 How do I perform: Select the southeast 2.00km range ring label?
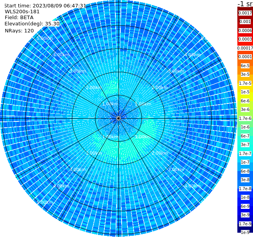[160, 153]
